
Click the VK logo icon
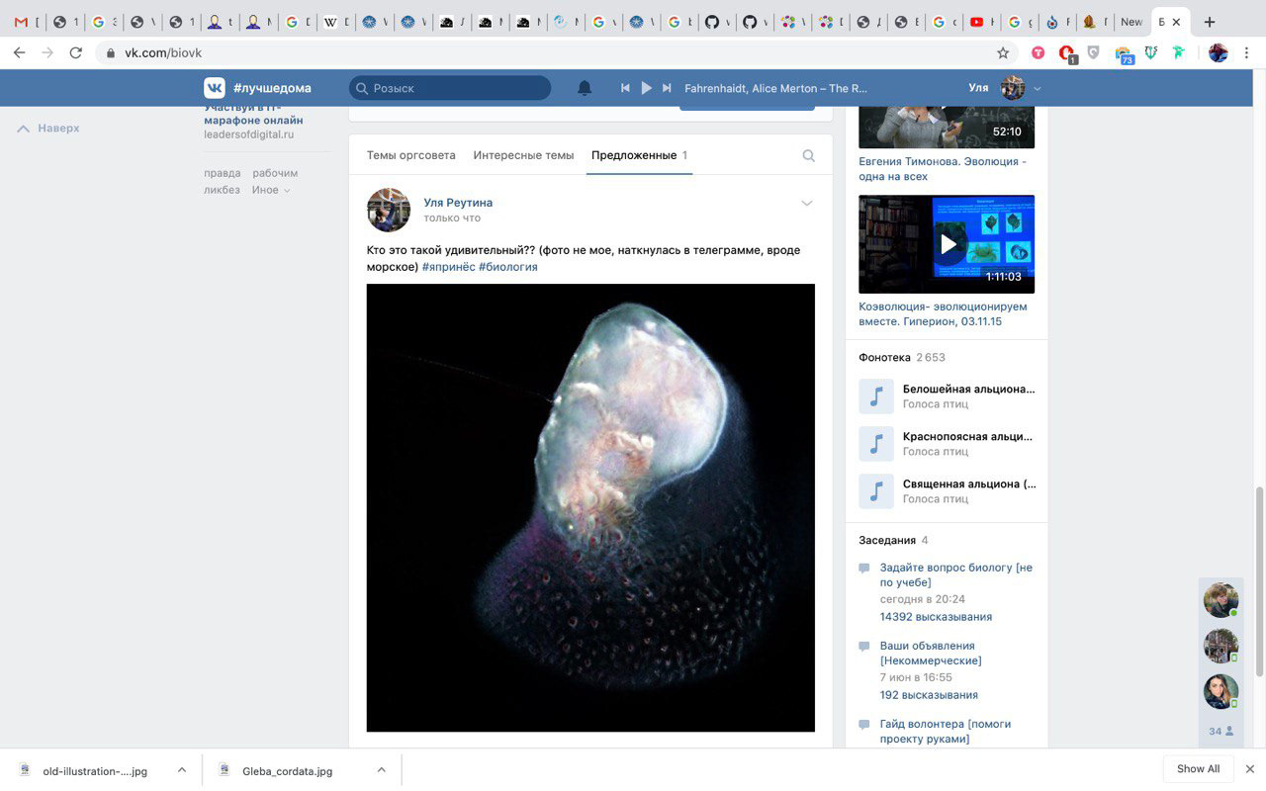[215, 88]
